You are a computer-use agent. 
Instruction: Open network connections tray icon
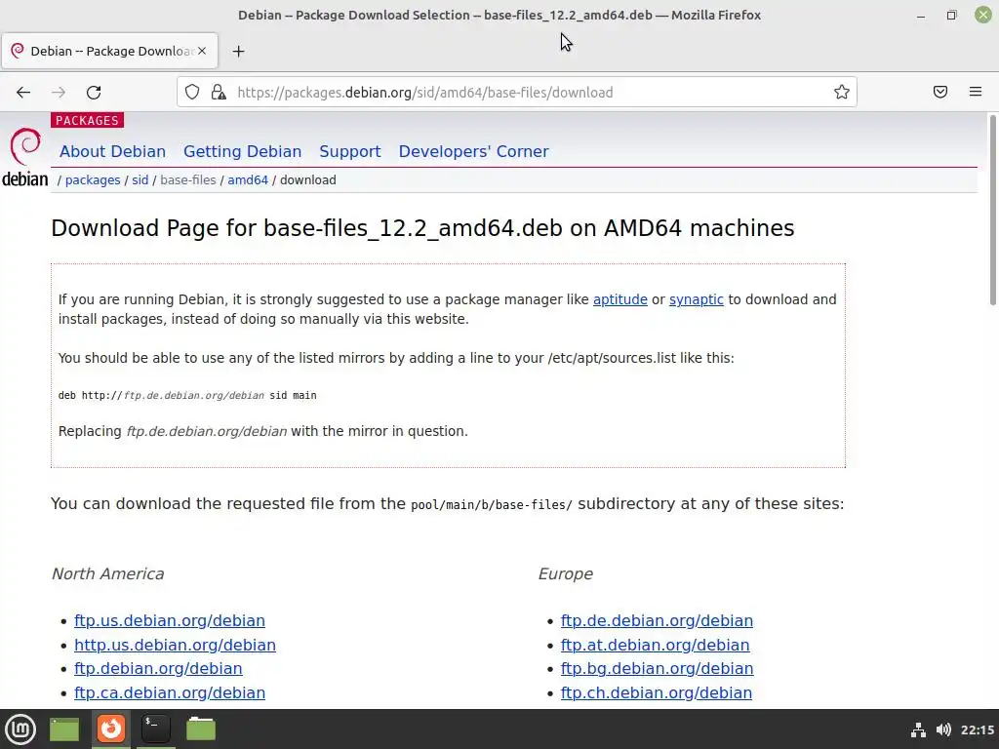[918, 729]
